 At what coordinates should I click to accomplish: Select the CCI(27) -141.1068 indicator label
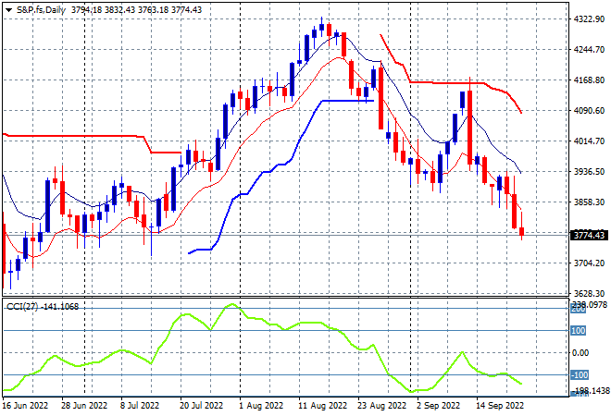click(43, 307)
